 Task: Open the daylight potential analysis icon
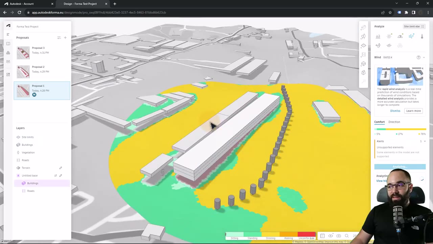(x=400, y=36)
